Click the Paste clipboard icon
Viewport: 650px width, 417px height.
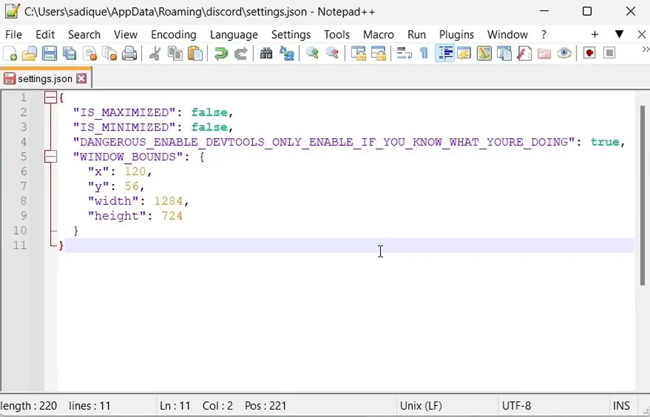coord(195,54)
